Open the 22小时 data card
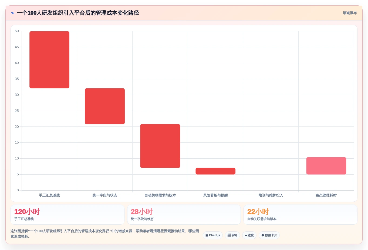This screenshot has height=250, width=368. [x=301, y=215]
